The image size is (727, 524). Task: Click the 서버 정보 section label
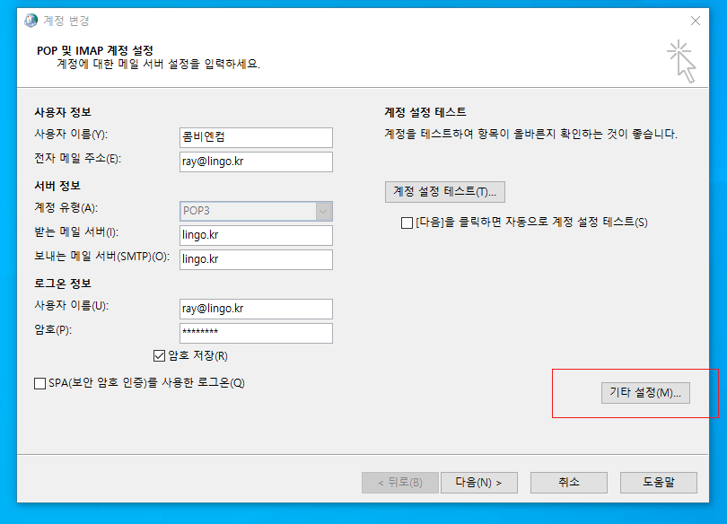[x=57, y=186]
